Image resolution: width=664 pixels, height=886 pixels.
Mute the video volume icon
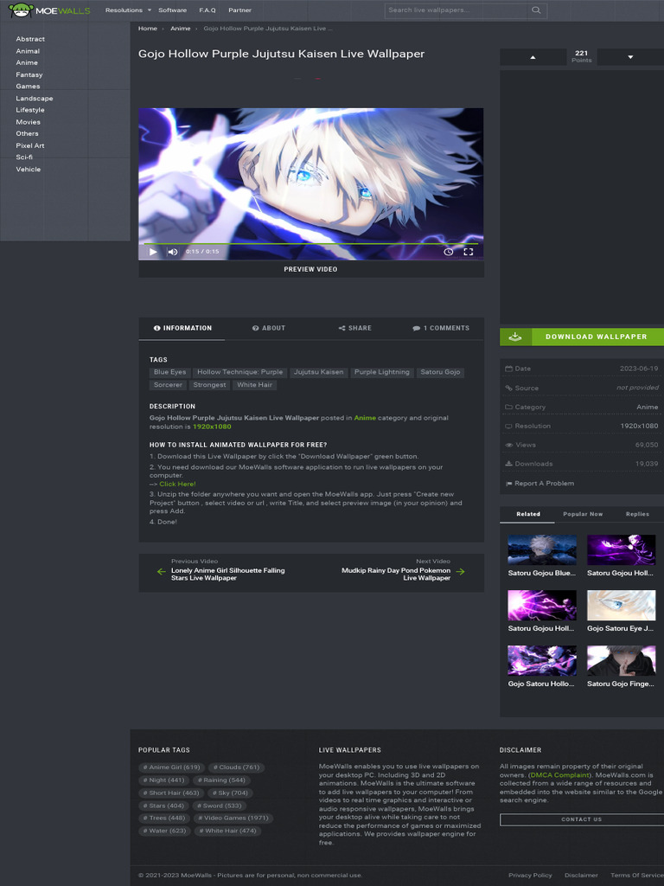173,252
